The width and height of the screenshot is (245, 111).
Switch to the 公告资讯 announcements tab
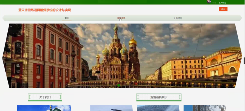(178, 18)
